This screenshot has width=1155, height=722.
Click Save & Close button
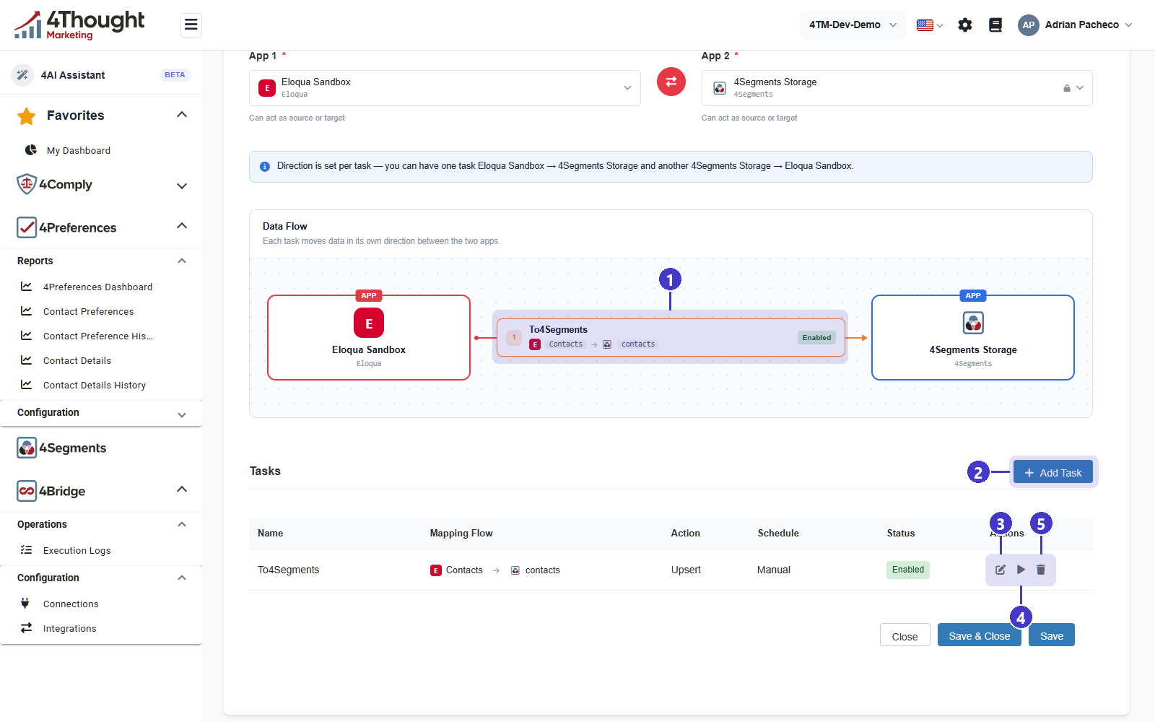pyautogui.click(x=980, y=635)
